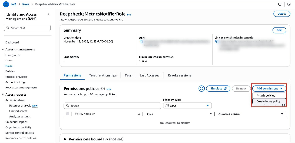Collapse the Access management section
The width and height of the screenshot is (295, 143).
pos(3,50)
